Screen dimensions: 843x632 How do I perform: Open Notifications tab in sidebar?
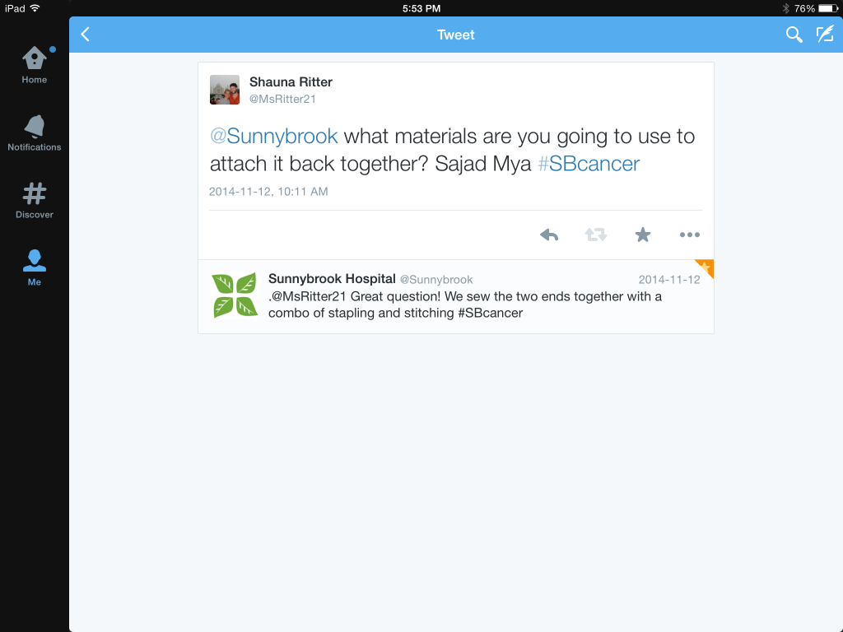(x=35, y=132)
